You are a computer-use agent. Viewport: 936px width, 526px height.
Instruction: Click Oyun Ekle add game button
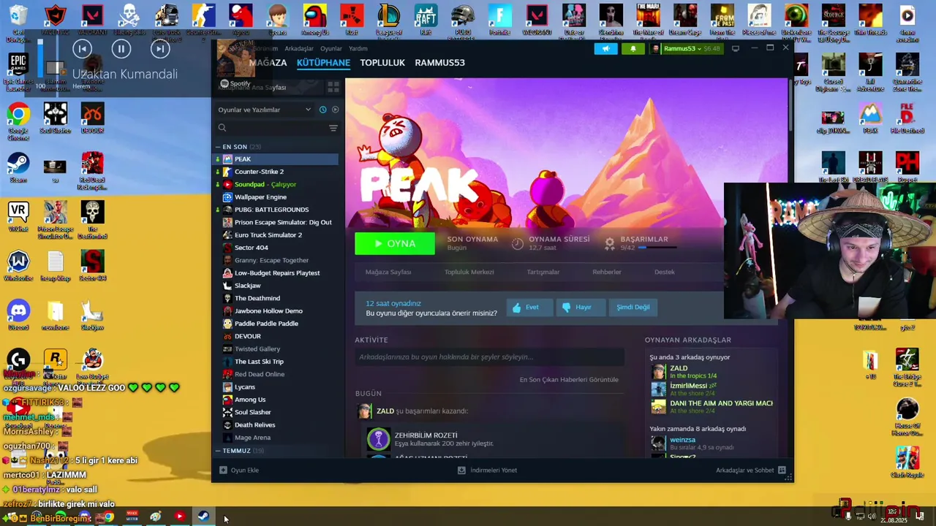[x=239, y=470]
